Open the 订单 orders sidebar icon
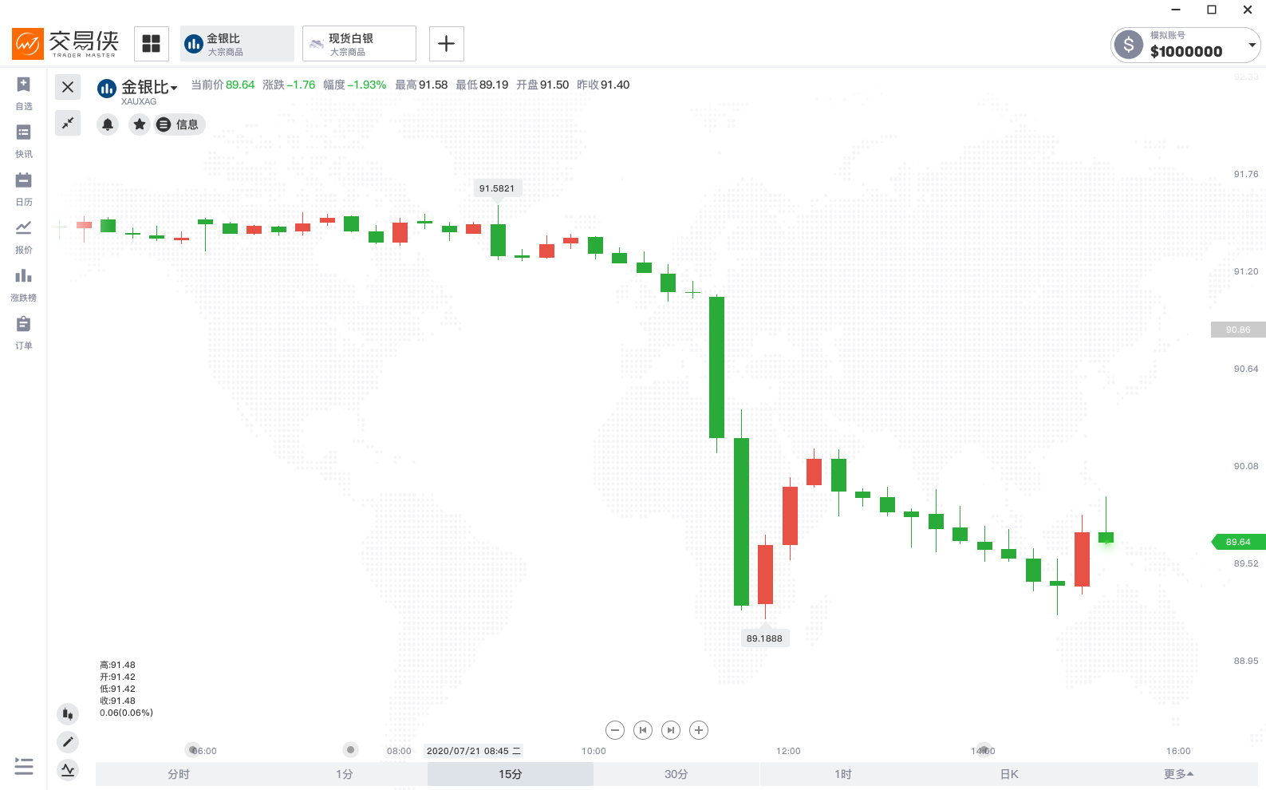The image size is (1266, 790). 24,333
